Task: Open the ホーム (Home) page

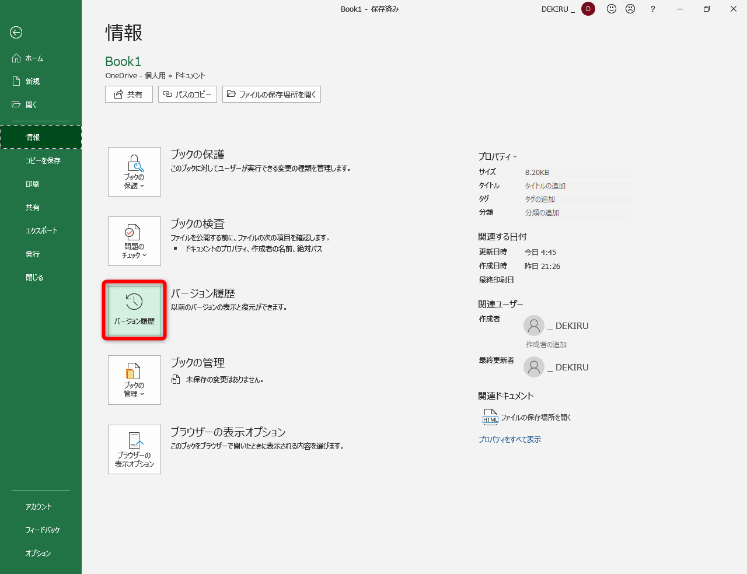Action: 41,58
